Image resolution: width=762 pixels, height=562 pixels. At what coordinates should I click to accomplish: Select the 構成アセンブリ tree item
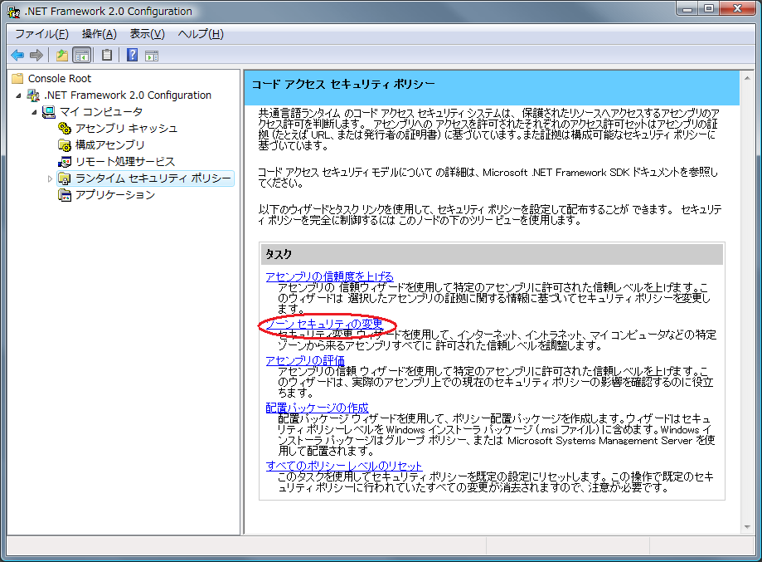coord(109,145)
